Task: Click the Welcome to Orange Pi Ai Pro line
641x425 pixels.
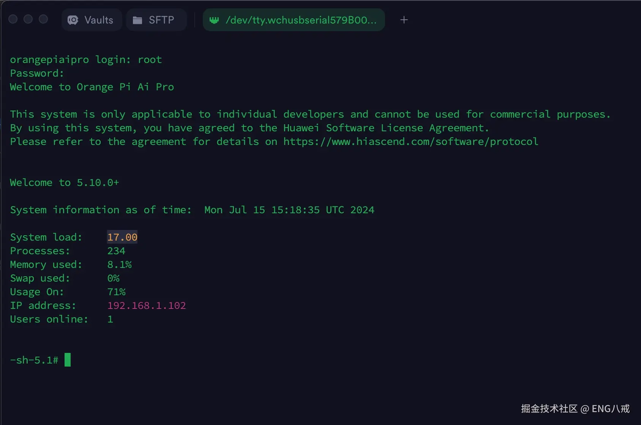Action: [x=92, y=87]
